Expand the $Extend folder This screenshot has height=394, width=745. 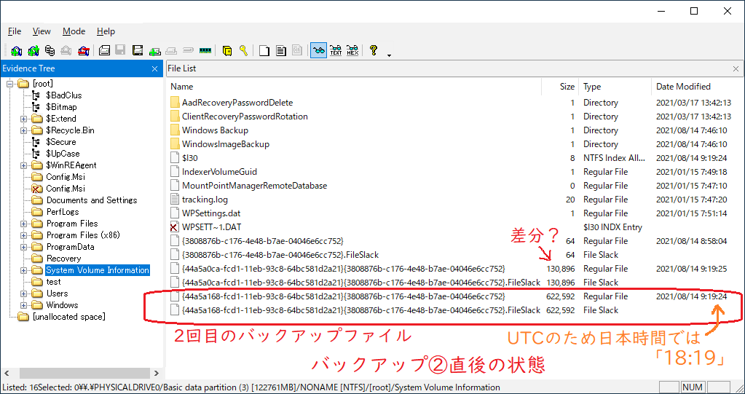(x=24, y=119)
